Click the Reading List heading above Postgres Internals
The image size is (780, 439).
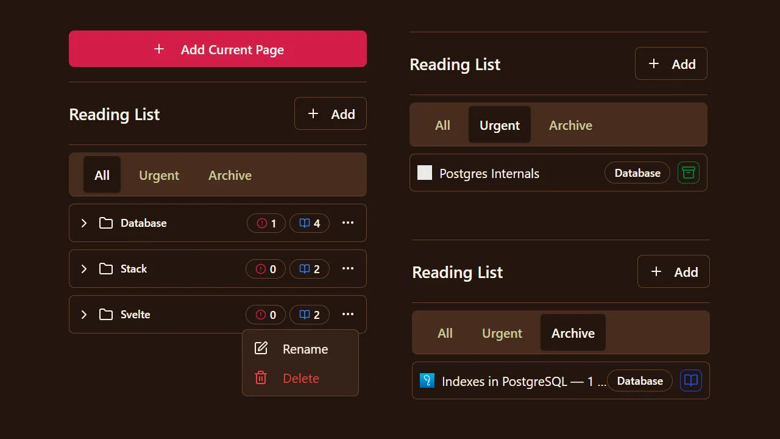(x=455, y=64)
